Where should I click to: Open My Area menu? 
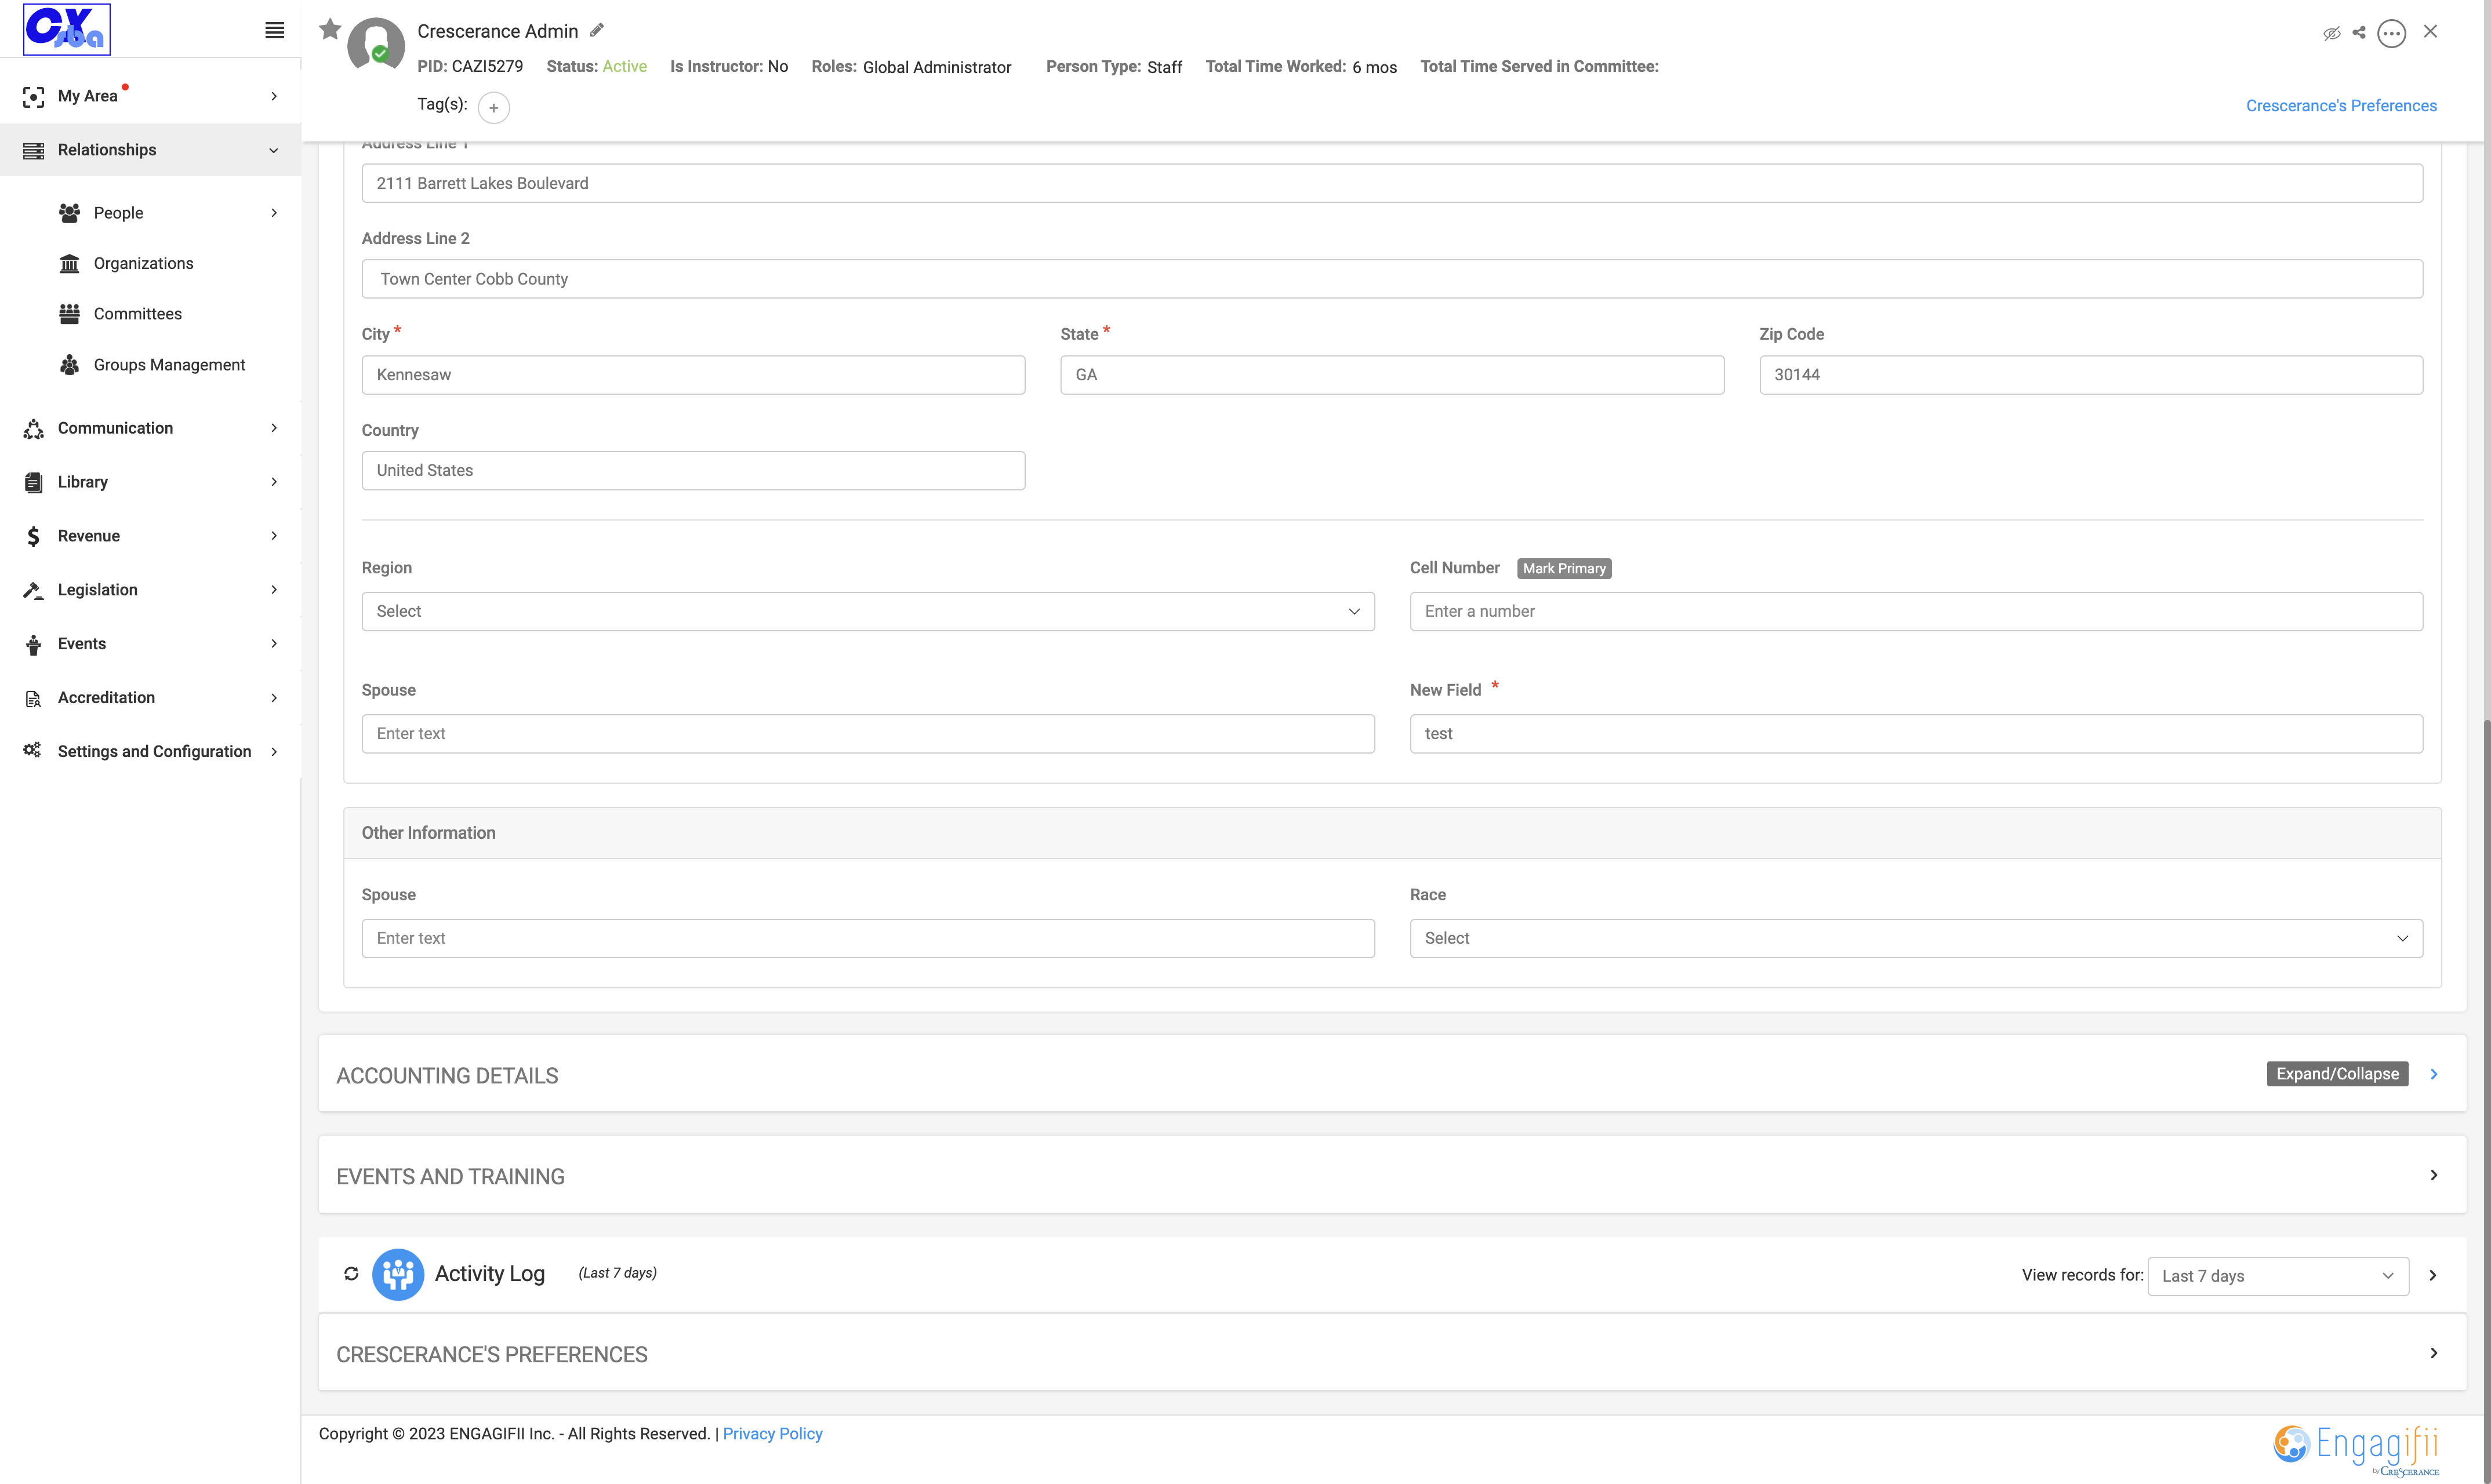(150, 96)
